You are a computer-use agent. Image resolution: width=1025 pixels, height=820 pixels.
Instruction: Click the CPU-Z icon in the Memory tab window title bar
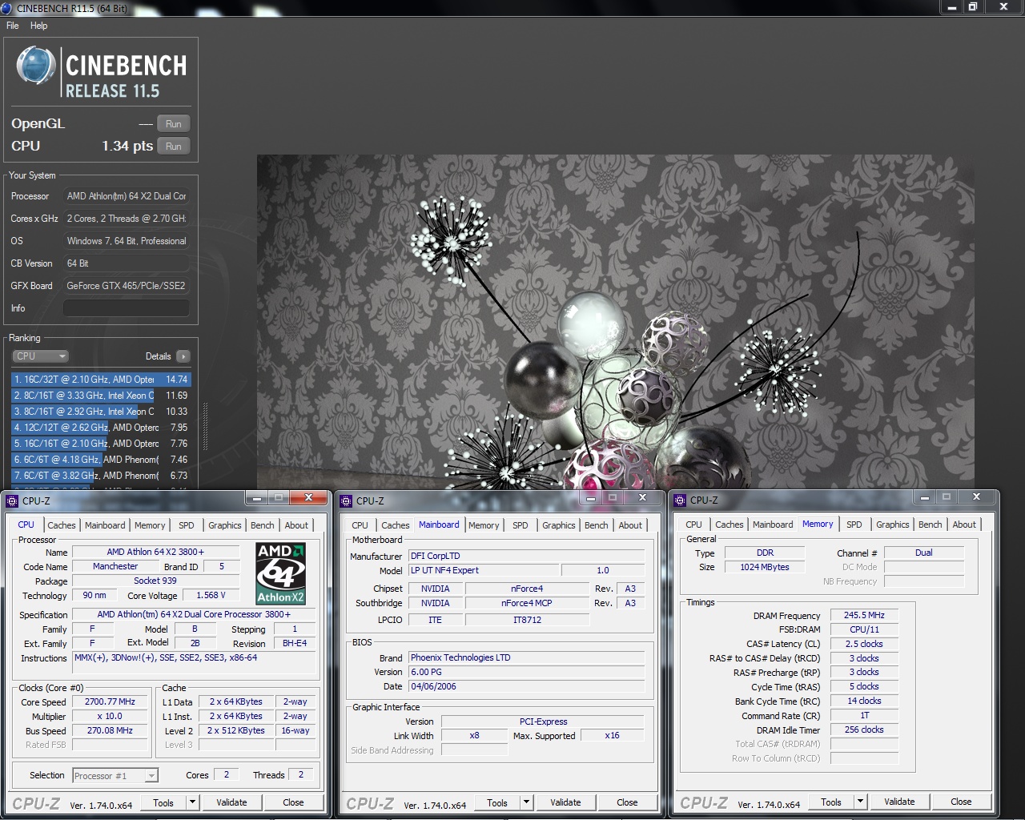pyautogui.click(x=680, y=500)
